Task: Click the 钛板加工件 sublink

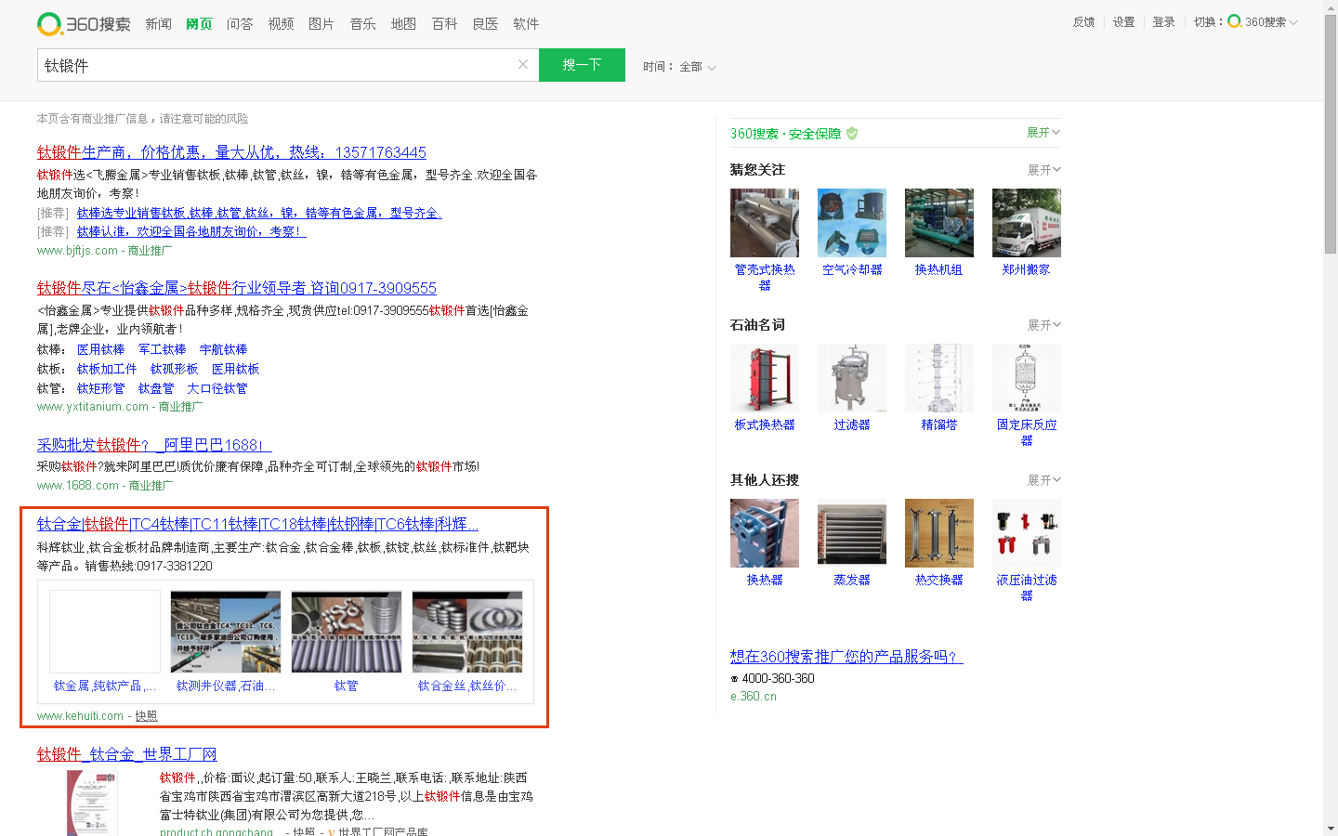Action: tap(107, 369)
